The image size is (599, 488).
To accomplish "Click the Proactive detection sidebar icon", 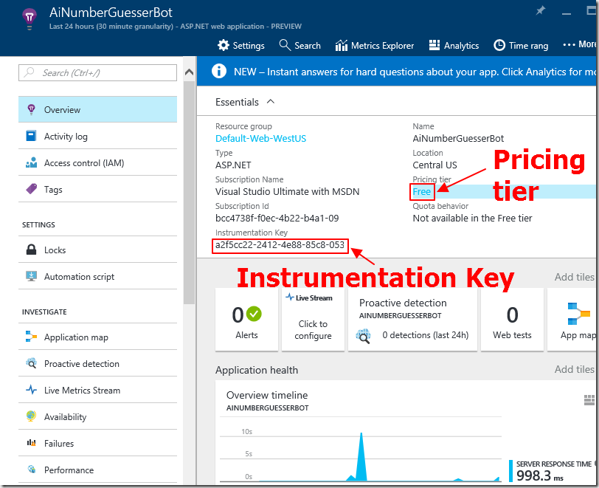I will point(31,363).
